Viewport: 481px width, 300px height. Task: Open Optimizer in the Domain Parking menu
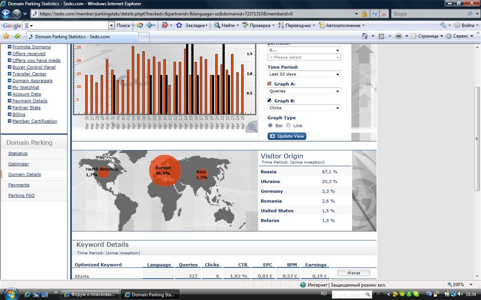click(x=18, y=164)
